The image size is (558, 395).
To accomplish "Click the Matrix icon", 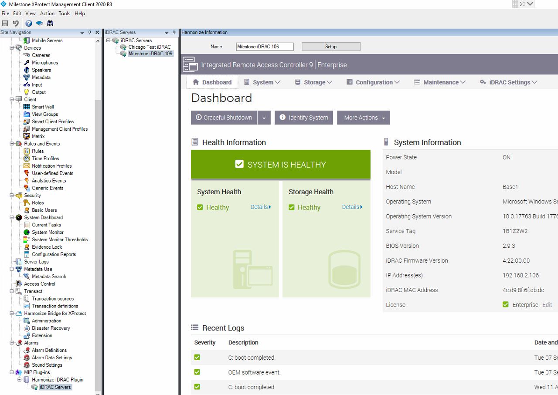I will (x=27, y=136).
